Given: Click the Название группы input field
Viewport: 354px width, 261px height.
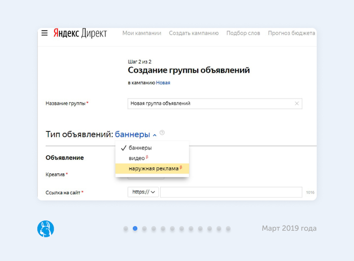Looking at the screenshot, I should [215, 104].
